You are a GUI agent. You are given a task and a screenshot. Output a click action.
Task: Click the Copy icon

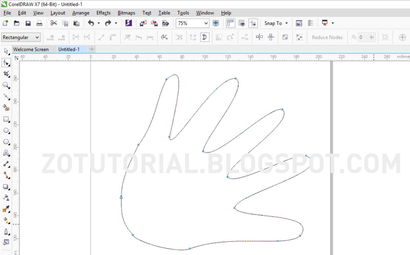click(x=65, y=23)
